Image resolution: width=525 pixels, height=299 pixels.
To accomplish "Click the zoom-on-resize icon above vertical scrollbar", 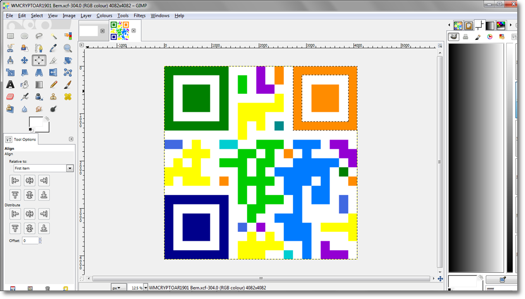I will [440, 46].
